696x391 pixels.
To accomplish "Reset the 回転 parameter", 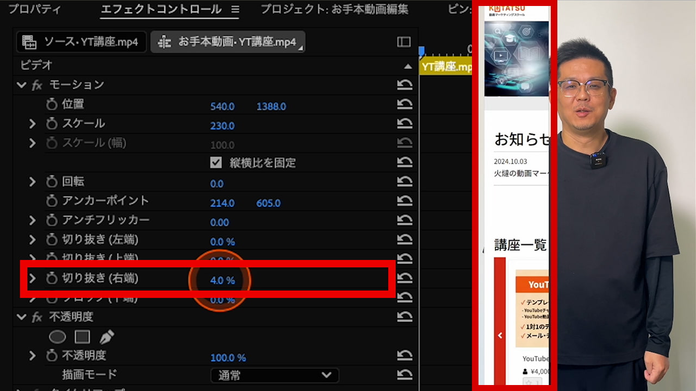I will (x=405, y=182).
